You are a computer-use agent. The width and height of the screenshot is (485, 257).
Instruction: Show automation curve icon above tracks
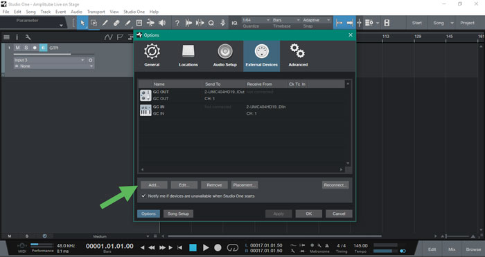108,37
